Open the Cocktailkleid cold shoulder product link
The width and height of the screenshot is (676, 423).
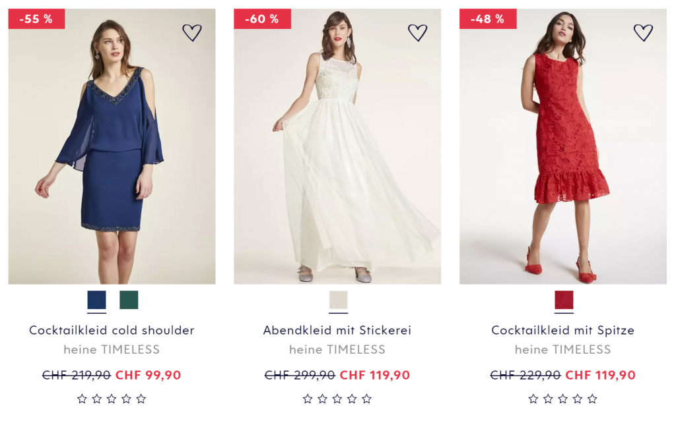(x=112, y=330)
